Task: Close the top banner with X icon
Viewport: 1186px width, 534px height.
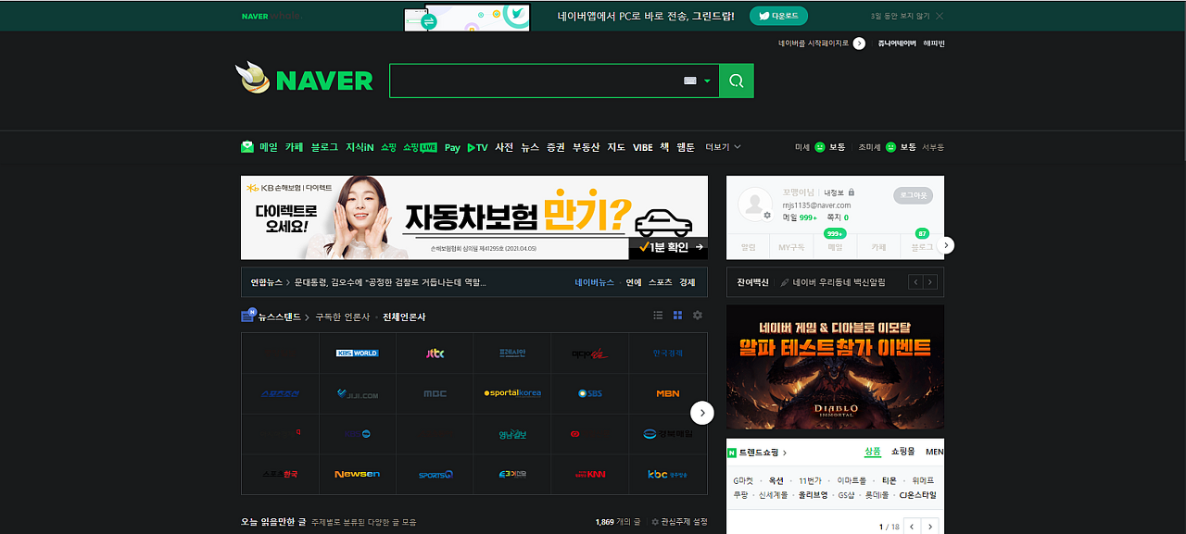Action: [940, 16]
